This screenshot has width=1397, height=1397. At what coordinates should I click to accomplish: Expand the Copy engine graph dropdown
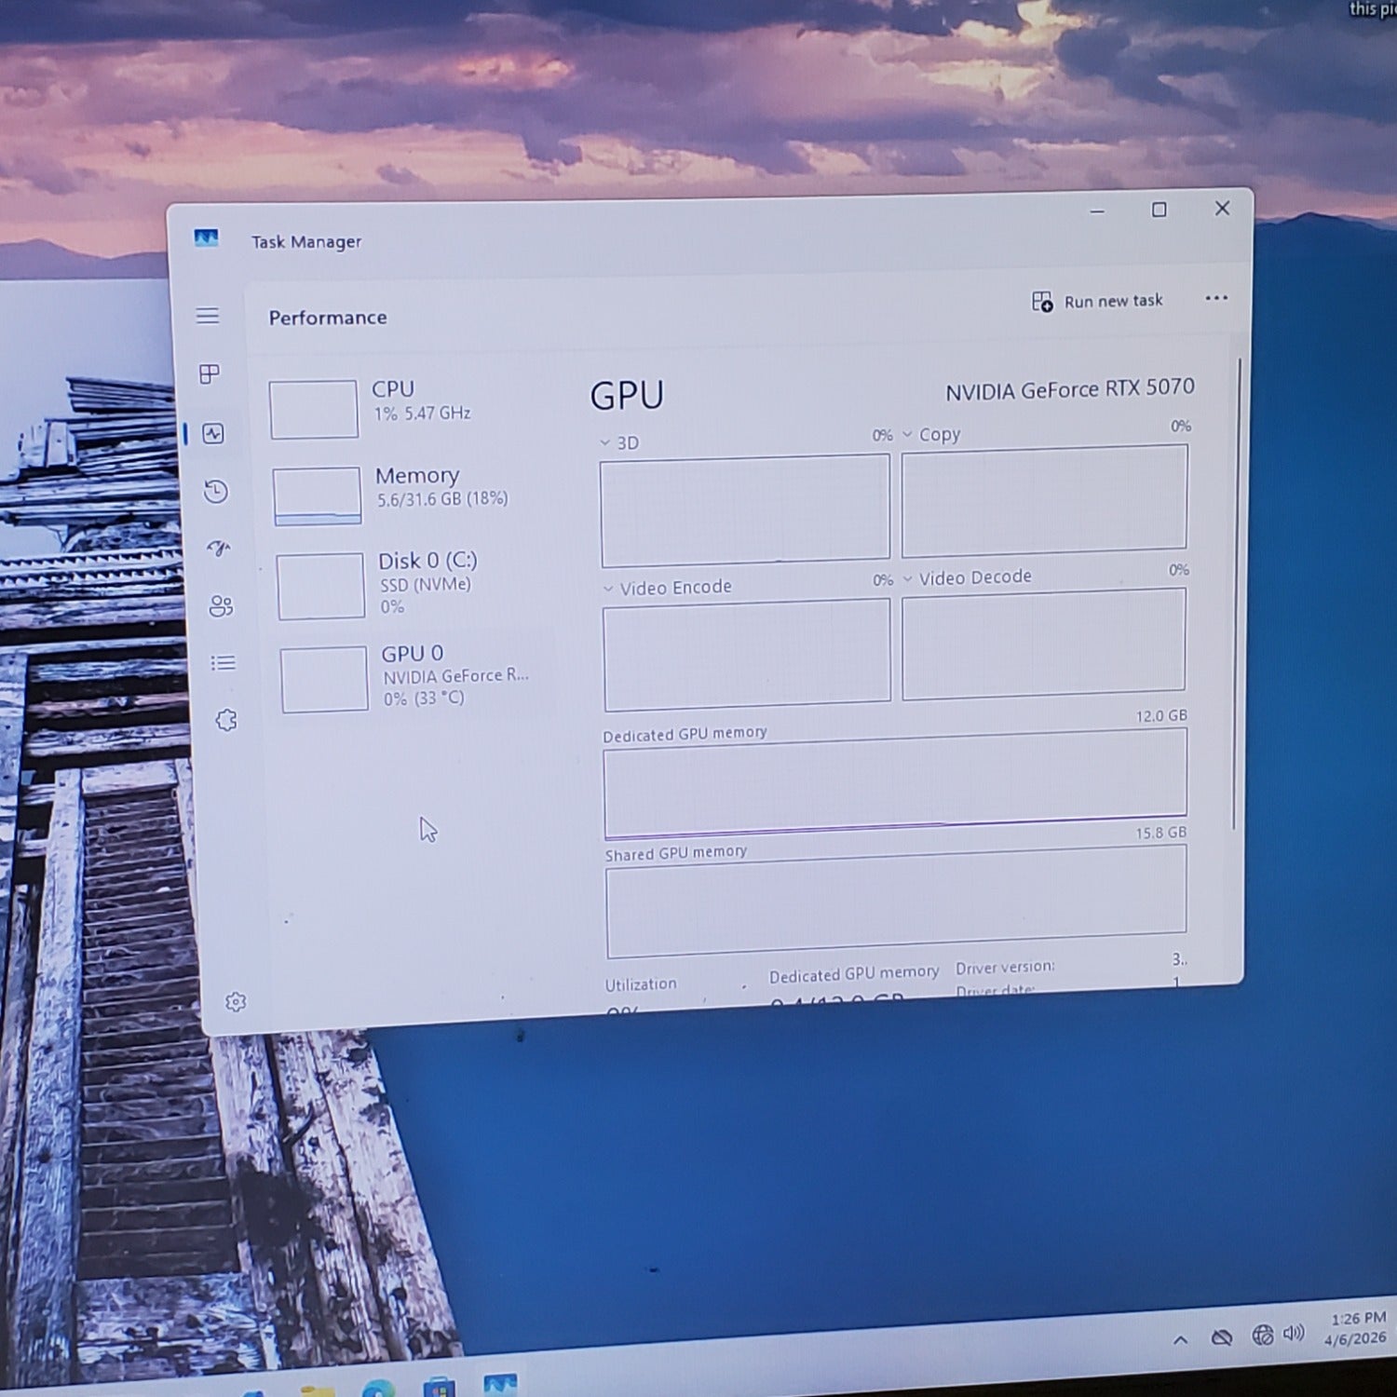(908, 434)
